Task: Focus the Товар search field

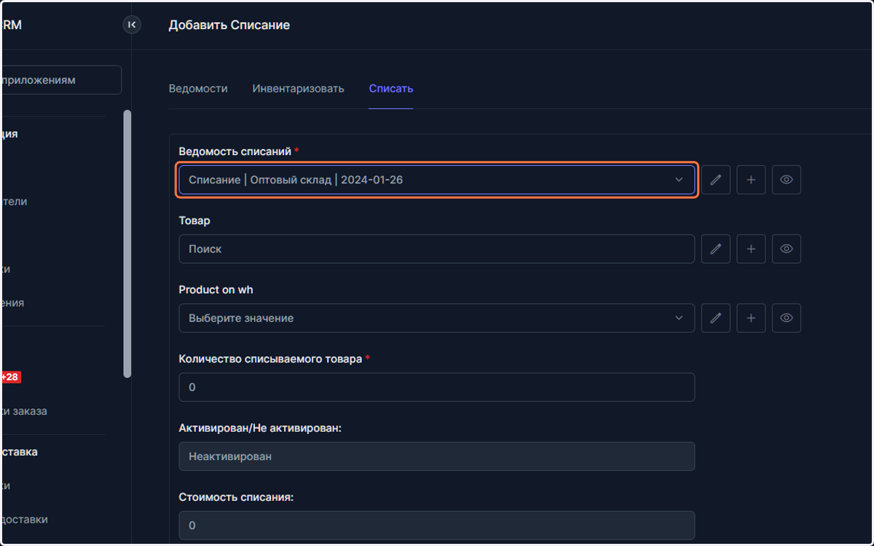Action: pos(437,249)
